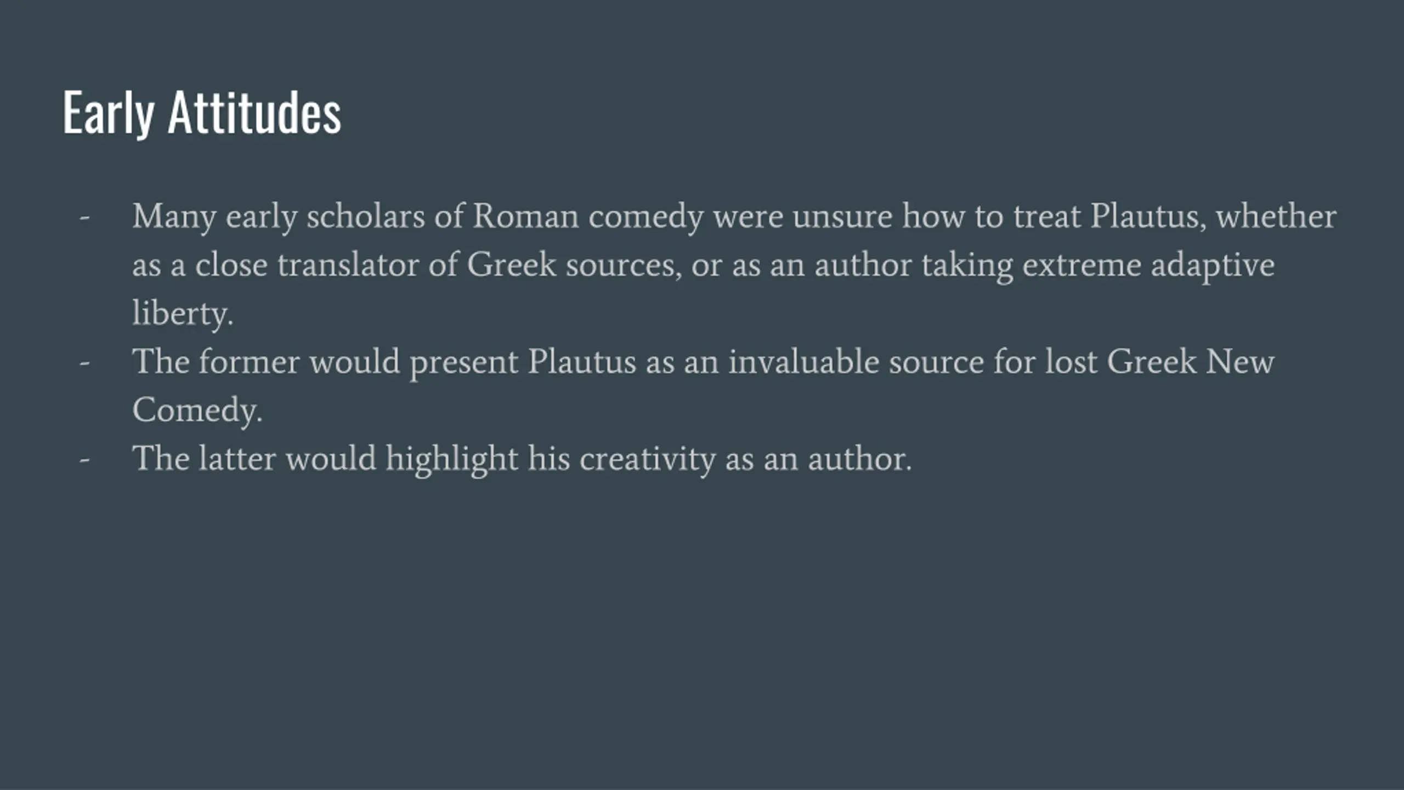This screenshot has height=790, width=1404.
Task: Click the word 'creativity' in the last bullet
Action: 648,459
